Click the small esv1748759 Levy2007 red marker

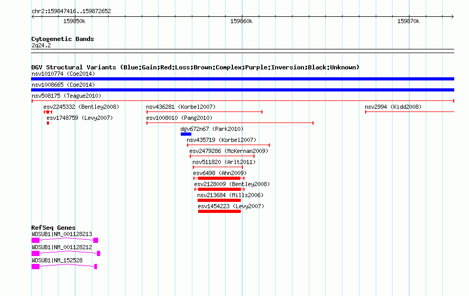48,123
